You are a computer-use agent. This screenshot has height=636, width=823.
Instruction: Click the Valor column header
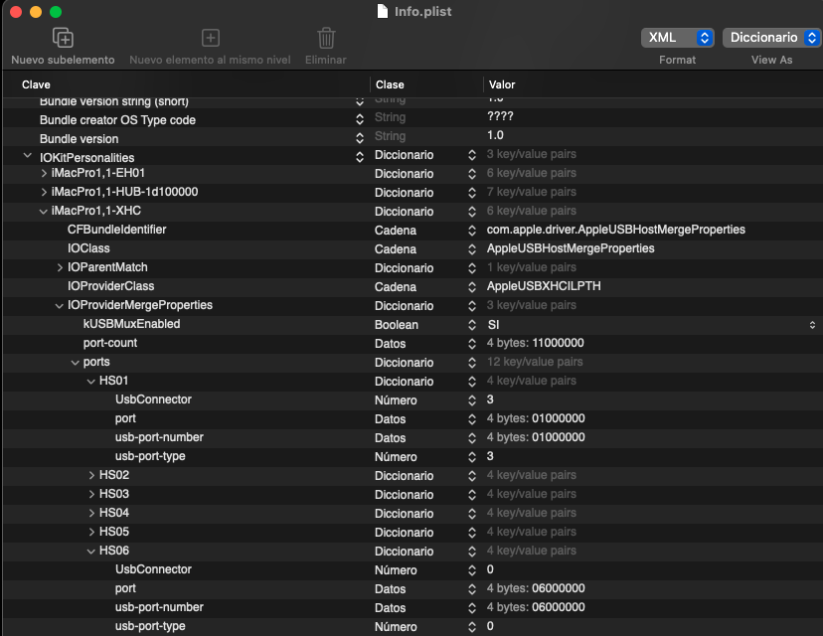coord(502,84)
